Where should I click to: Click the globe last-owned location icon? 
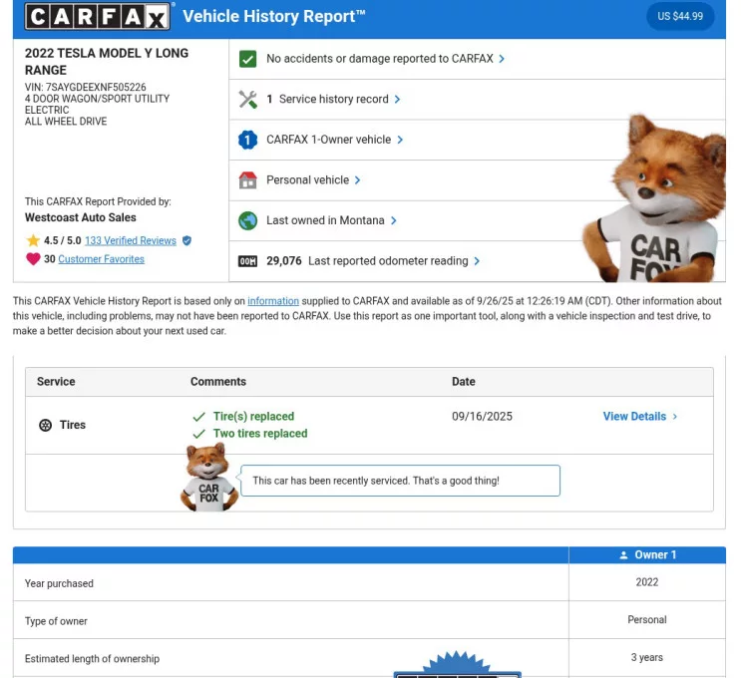coord(248,221)
